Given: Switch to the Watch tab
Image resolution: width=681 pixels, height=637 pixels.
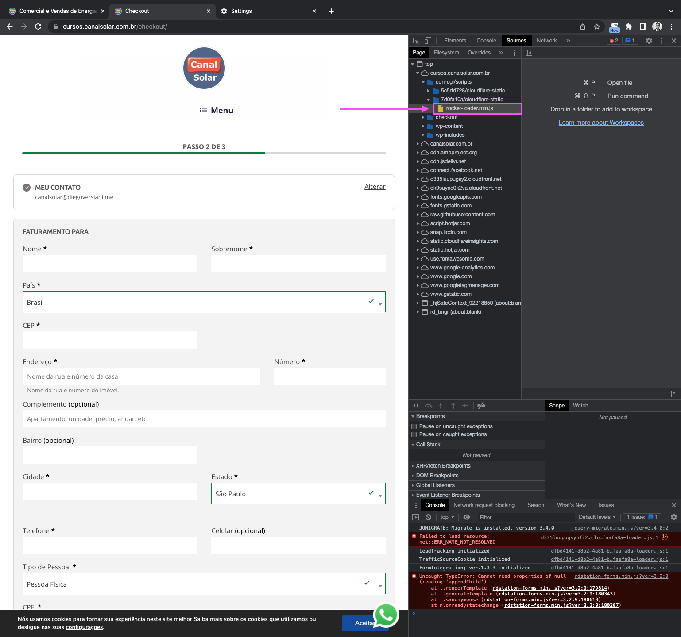Looking at the screenshot, I should [x=580, y=406].
